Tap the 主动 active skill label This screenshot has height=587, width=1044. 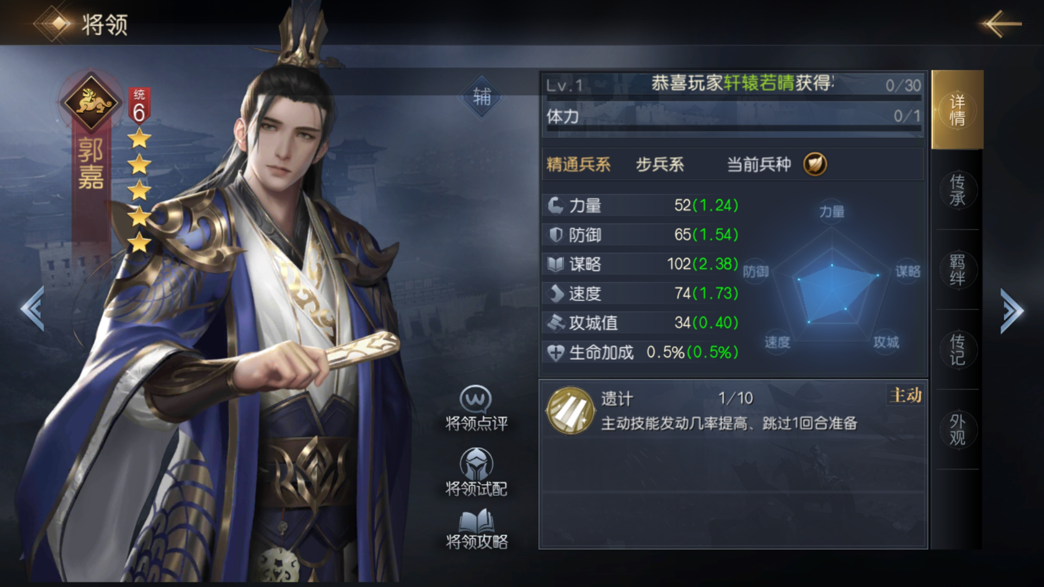point(905,395)
